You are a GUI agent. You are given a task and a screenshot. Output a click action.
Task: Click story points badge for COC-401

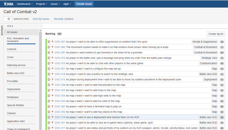click(222, 42)
